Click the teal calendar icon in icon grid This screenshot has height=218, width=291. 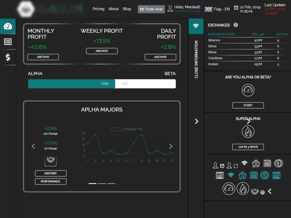254,175
